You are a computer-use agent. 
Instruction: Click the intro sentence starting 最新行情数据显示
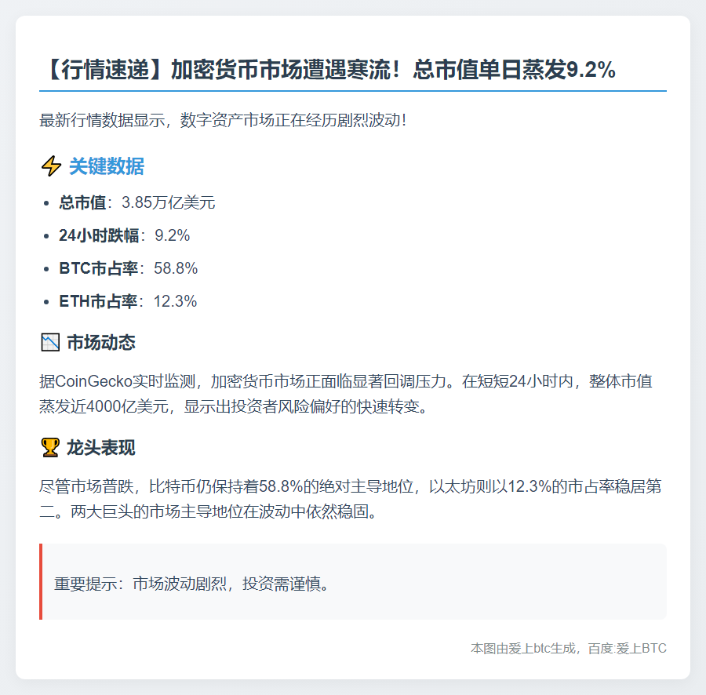[x=223, y=122]
